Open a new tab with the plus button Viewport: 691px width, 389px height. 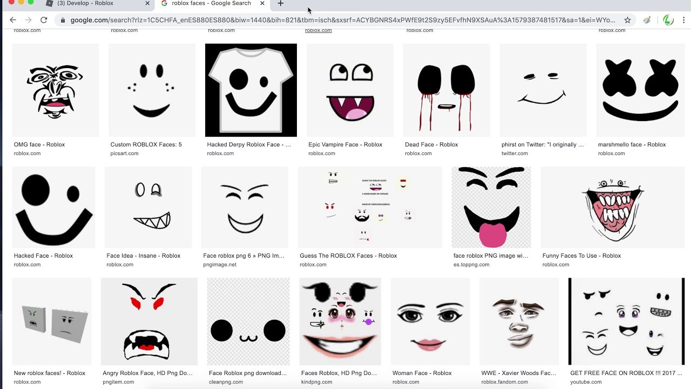coord(280,3)
